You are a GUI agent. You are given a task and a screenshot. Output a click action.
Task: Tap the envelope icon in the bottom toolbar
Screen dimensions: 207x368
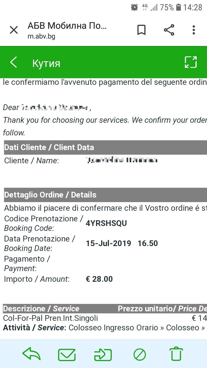click(x=67, y=354)
